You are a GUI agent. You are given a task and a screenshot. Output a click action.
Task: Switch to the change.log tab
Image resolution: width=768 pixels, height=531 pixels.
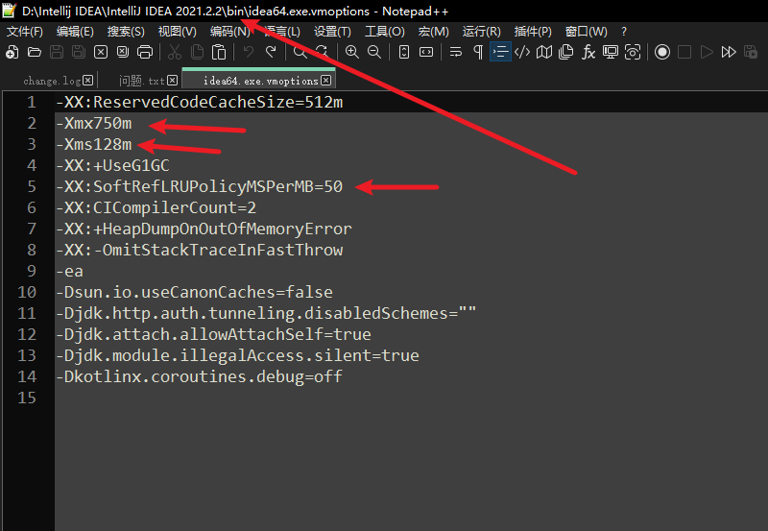(x=52, y=81)
